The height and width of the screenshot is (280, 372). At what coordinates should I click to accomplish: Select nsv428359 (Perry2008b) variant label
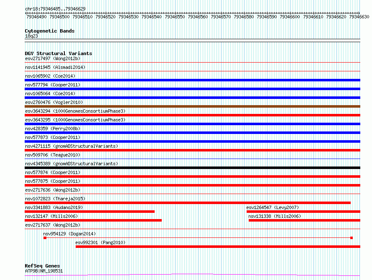[53, 129]
